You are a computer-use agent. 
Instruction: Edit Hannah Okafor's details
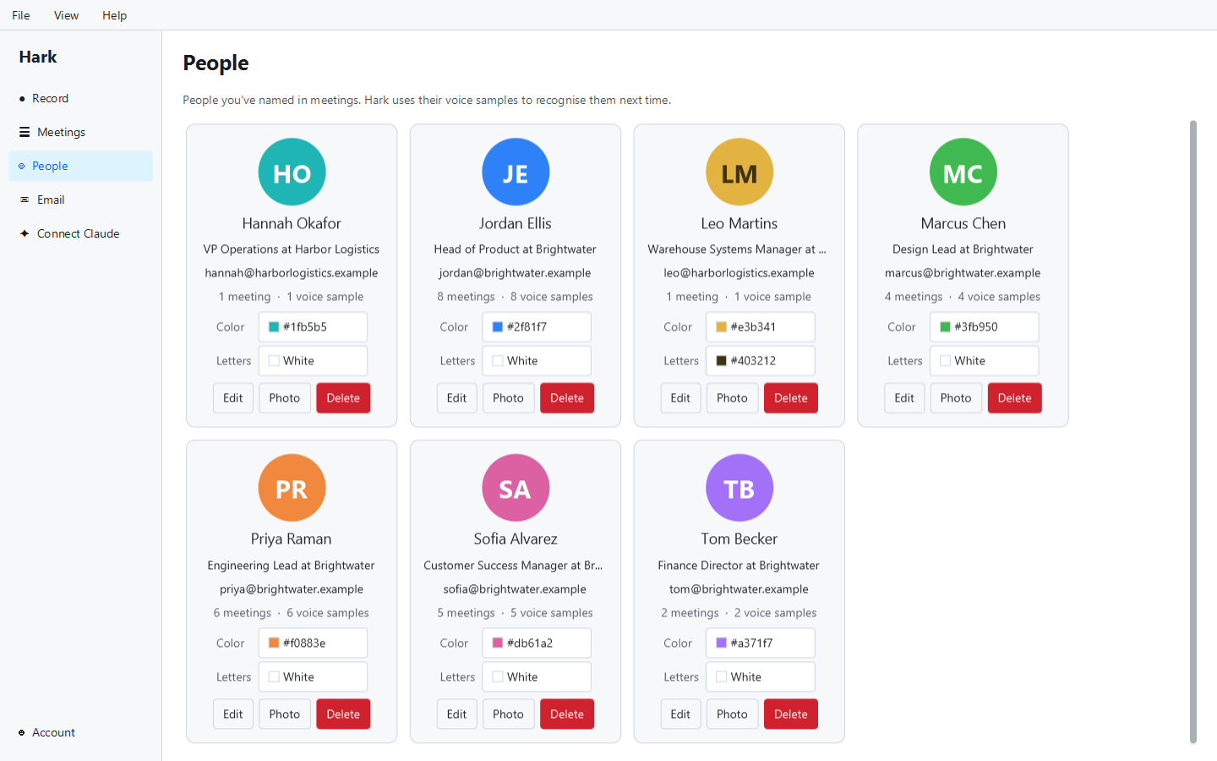coord(233,398)
